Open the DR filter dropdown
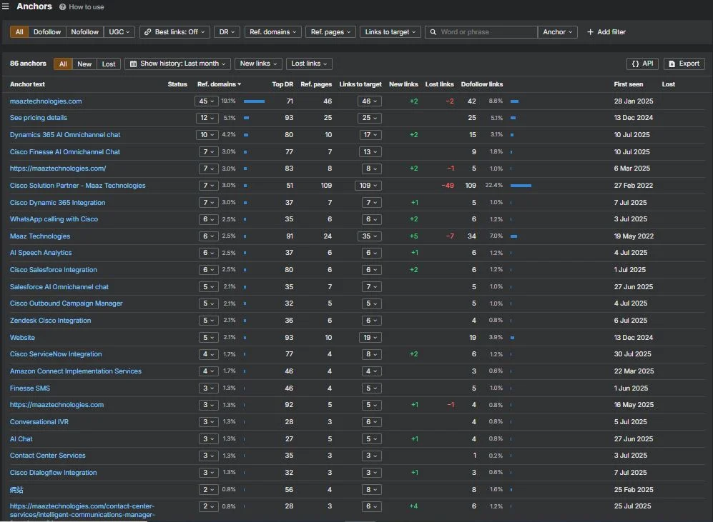 (x=227, y=31)
